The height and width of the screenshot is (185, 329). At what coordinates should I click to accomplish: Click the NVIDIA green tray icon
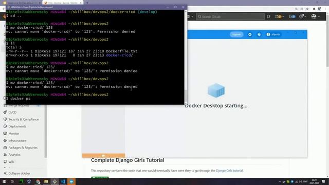click(288, 181)
